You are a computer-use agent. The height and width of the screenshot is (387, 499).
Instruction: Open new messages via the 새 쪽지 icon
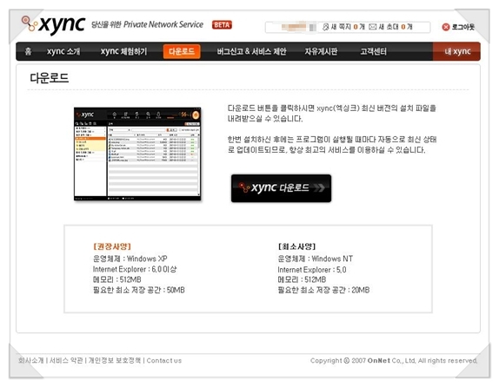pyautogui.click(x=325, y=27)
